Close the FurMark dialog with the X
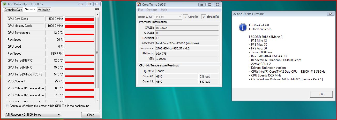The image size is (337, 120). click(331, 14)
